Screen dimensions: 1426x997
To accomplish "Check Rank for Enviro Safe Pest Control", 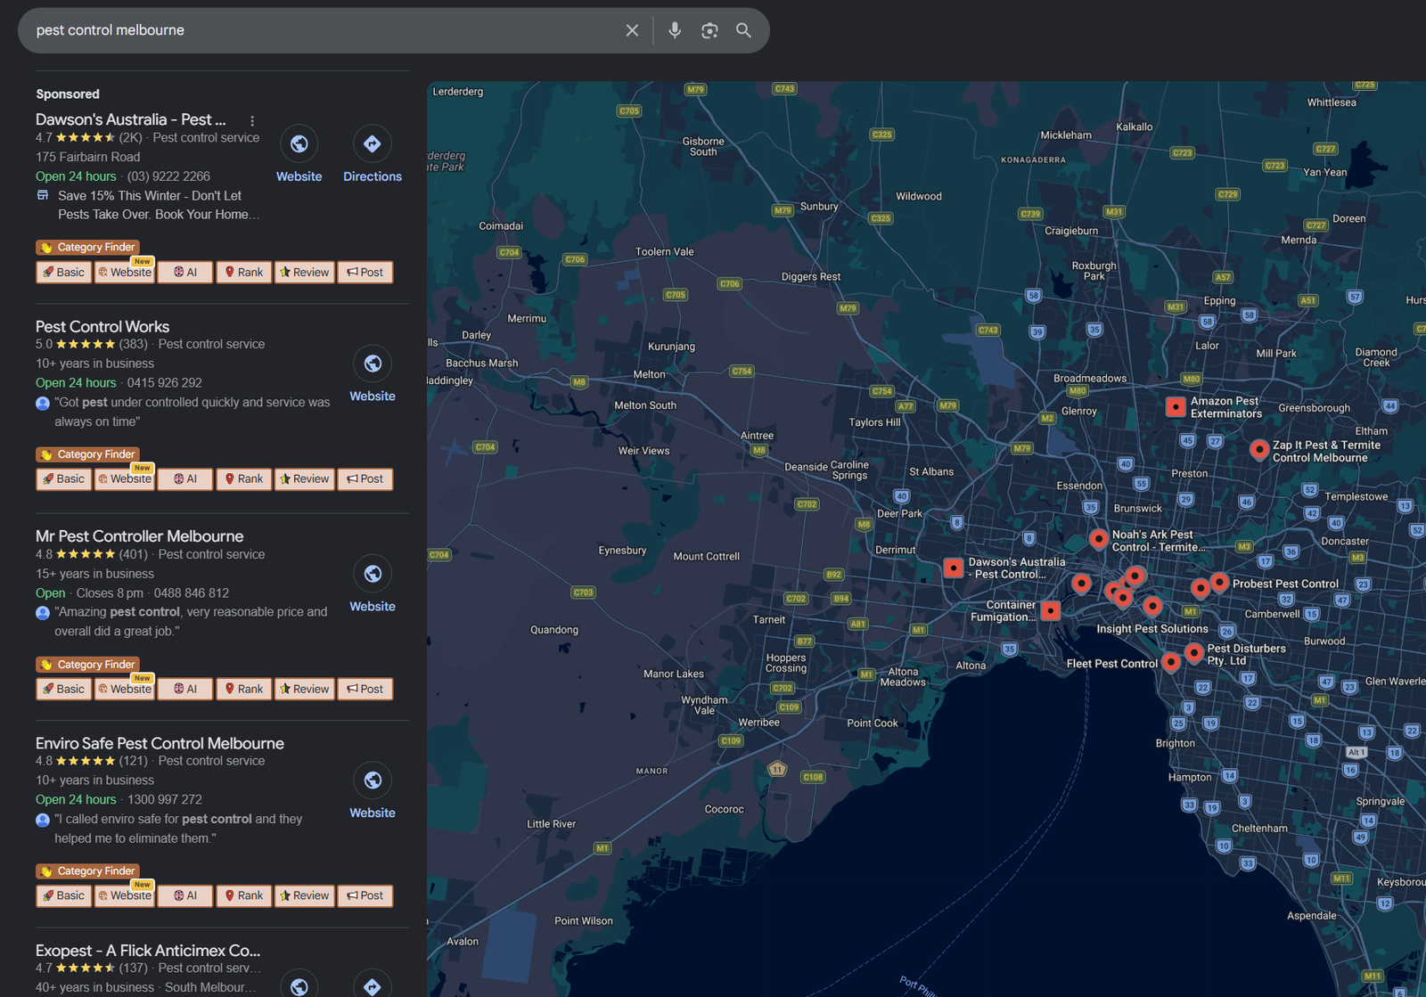I will (244, 896).
